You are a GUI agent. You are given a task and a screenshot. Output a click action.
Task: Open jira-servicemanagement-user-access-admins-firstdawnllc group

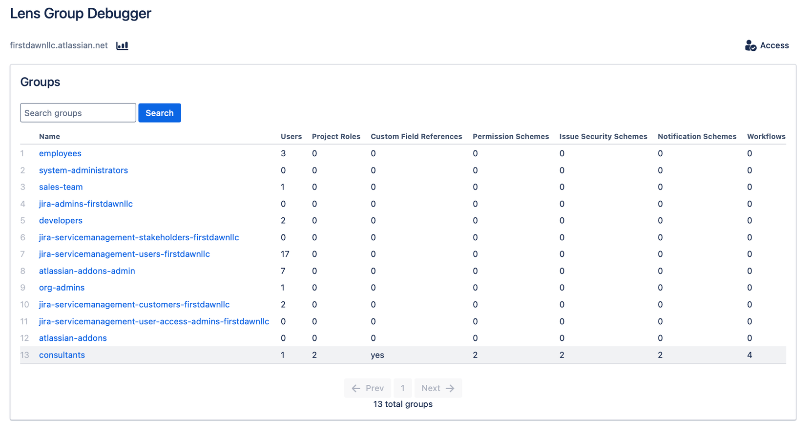[x=154, y=321]
